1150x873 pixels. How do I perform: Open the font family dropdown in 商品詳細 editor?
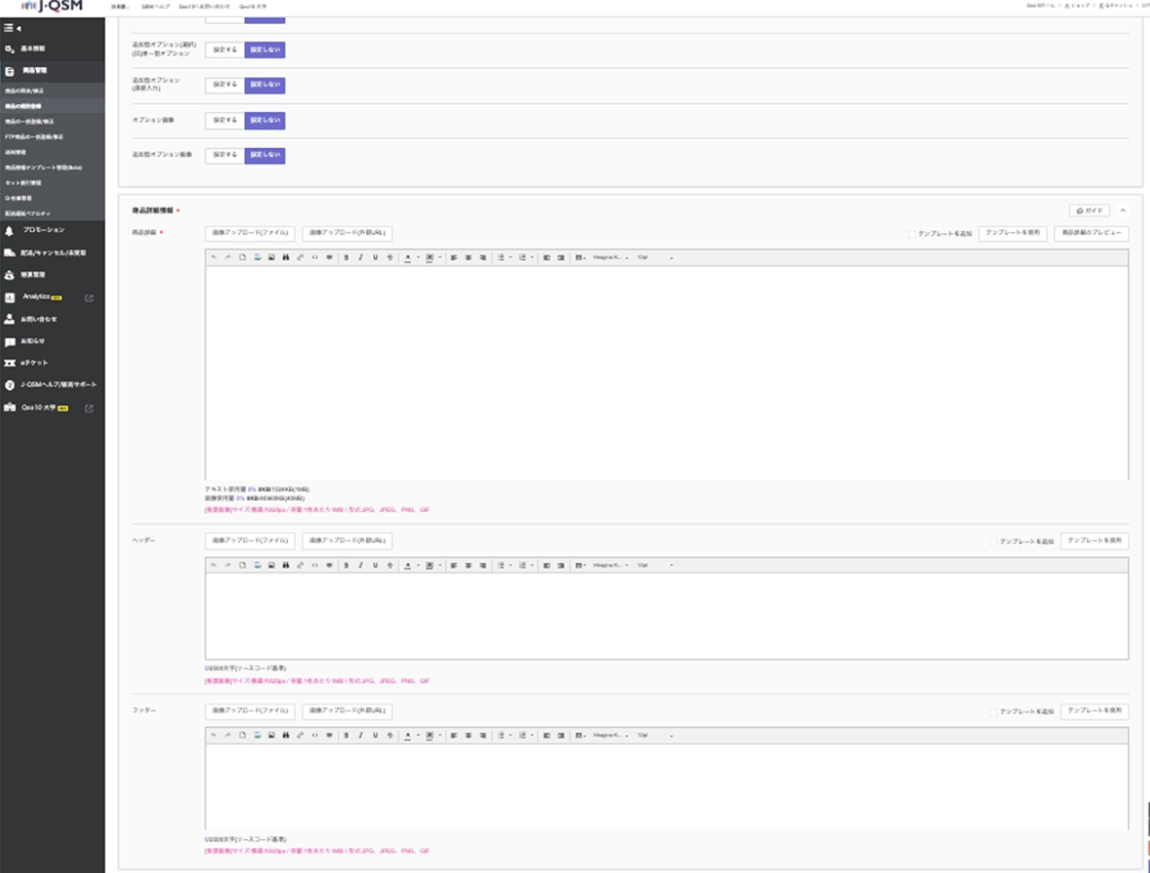click(x=610, y=257)
